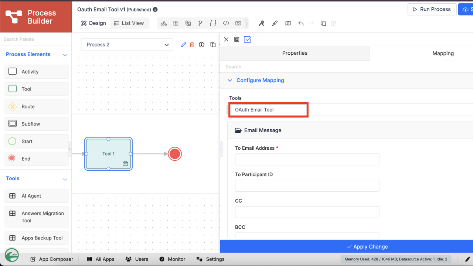Select the magic wand tool icon

(261, 23)
